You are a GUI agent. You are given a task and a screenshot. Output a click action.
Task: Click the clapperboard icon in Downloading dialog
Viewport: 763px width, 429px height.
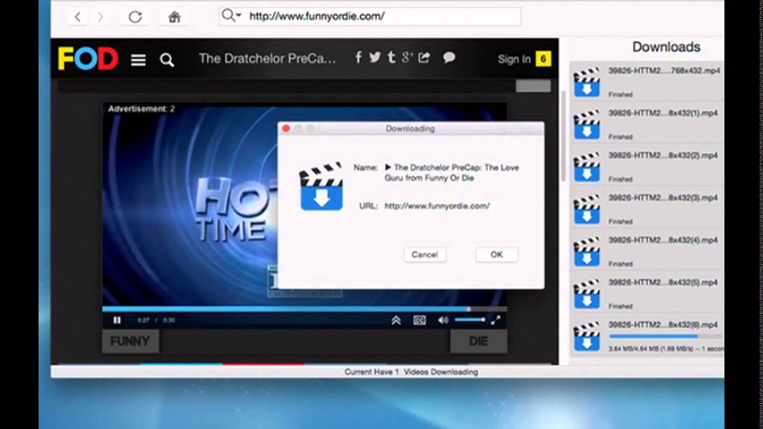tap(321, 186)
